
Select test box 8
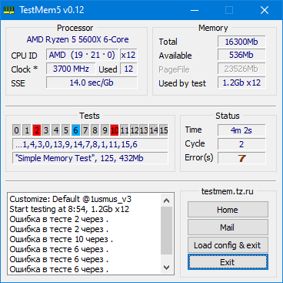95,130
